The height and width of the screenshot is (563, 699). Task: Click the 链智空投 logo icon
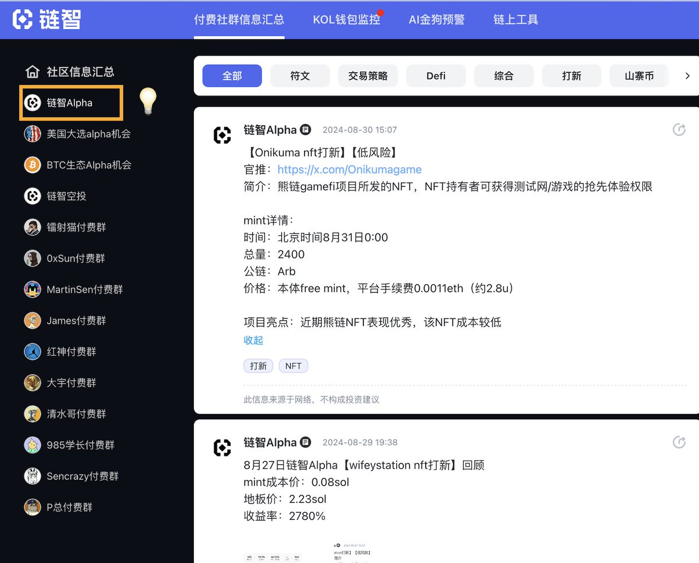coord(32,196)
